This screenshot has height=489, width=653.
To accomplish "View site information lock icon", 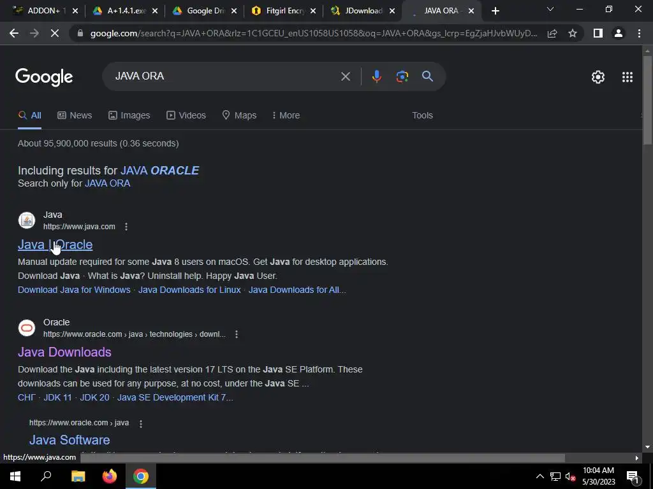I will (x=80, y=33).
